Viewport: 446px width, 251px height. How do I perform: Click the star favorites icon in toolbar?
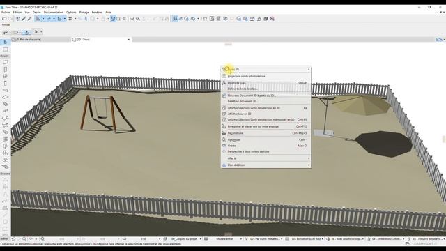coord(205,19)
